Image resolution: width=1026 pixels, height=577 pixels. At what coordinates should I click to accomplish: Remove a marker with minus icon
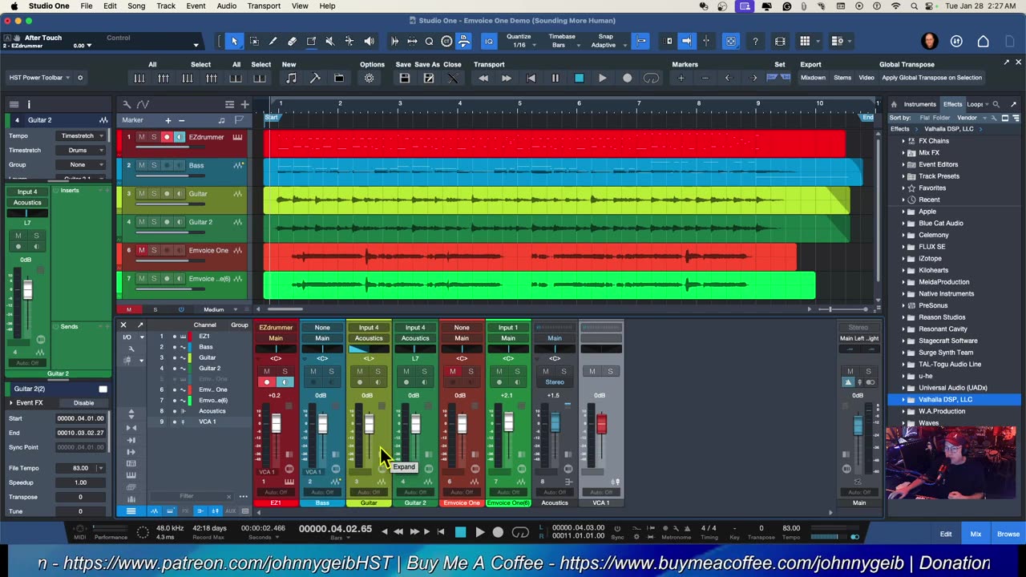point(705,78)
